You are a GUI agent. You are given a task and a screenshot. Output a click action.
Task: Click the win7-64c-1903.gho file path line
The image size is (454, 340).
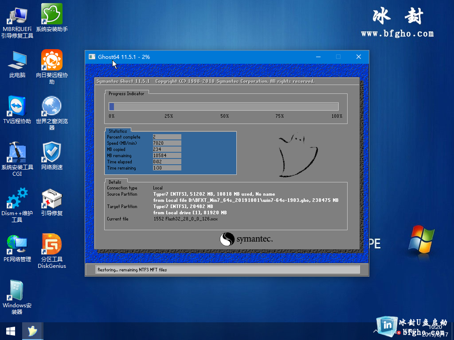coord(246,201)
